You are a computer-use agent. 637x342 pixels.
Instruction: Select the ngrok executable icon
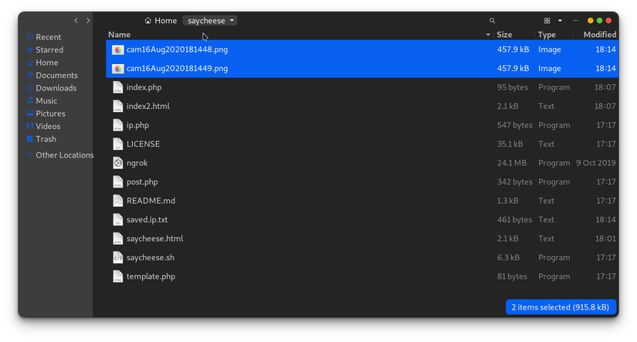tap(117, 163)
